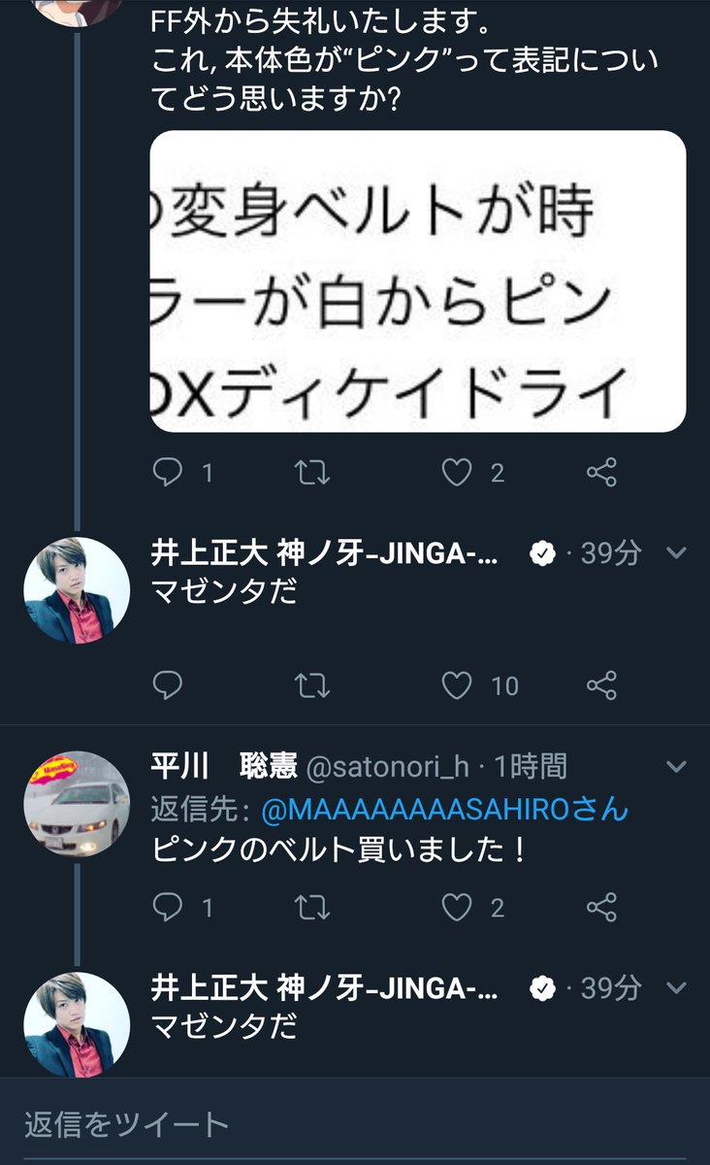The image size is (710, 1165).
Task: Like the ピンクのベルト買いました tweet
Action: click(456, 907)
